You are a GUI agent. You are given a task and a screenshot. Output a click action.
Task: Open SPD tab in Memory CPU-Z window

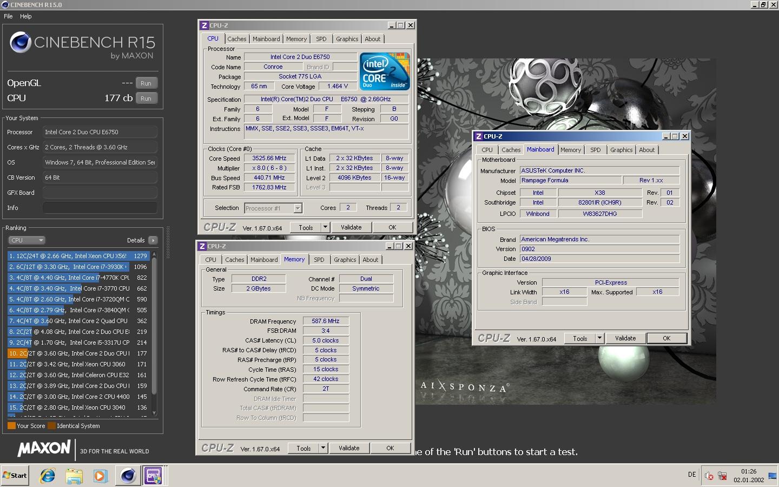319,260
